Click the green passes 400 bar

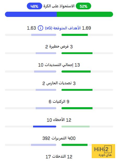(74, 145)
